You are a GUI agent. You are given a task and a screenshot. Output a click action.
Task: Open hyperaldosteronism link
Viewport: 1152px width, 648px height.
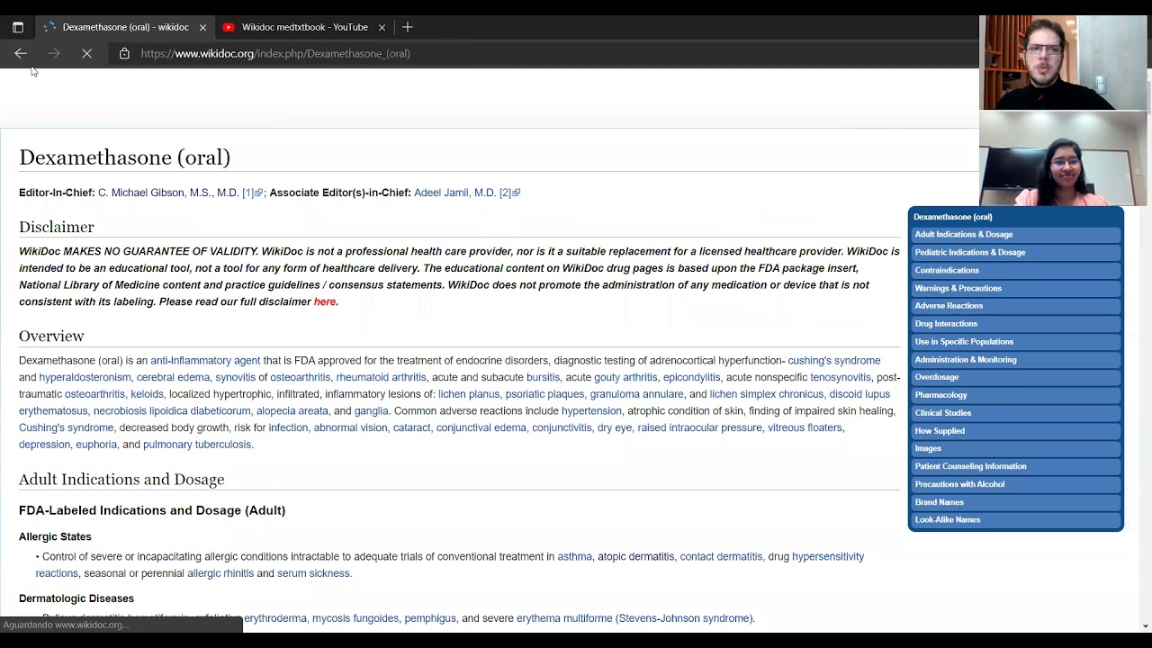click(x=85, y=378)
